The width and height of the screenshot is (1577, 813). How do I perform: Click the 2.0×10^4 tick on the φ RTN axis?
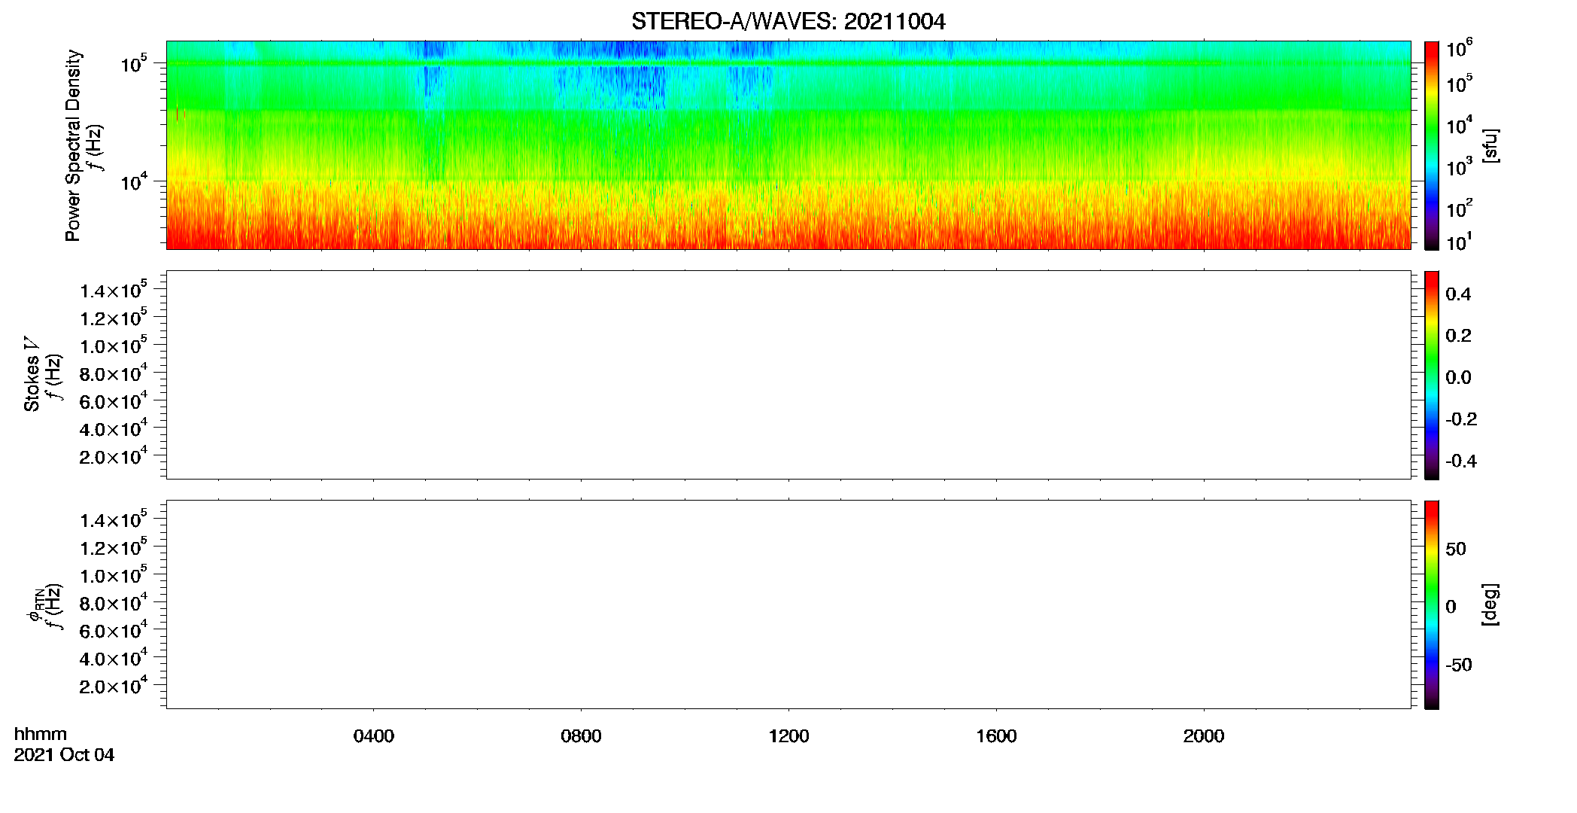[113, 685]
